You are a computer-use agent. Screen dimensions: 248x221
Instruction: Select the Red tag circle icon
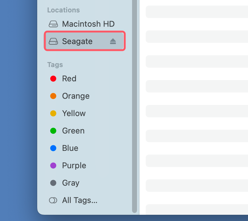(53, 79)
